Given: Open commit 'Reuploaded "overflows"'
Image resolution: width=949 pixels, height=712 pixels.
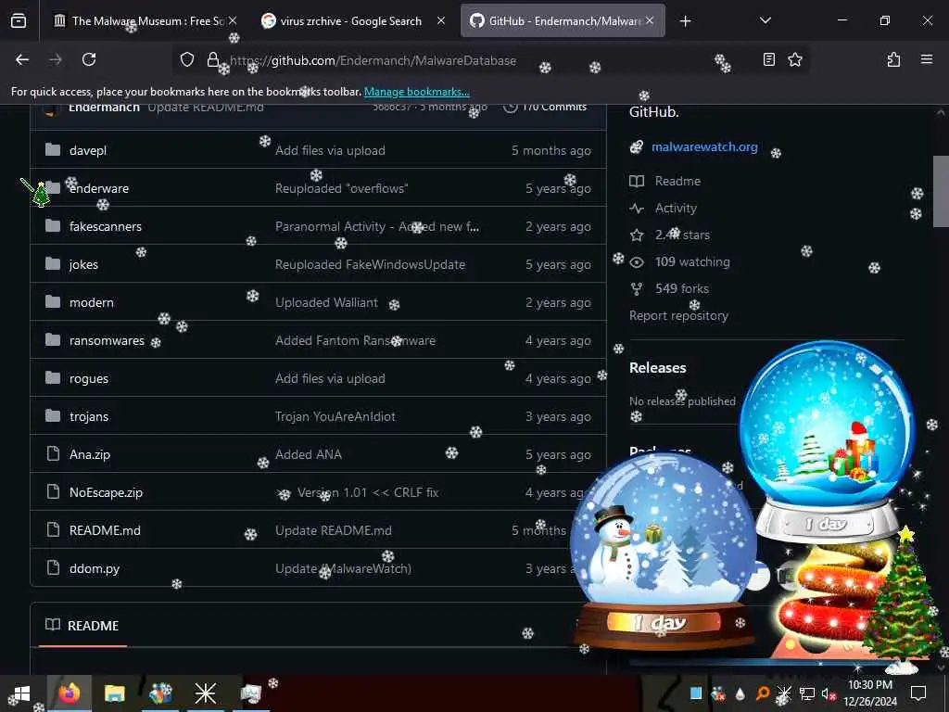Looking at the screenshot, I should (x=341, y=189).
